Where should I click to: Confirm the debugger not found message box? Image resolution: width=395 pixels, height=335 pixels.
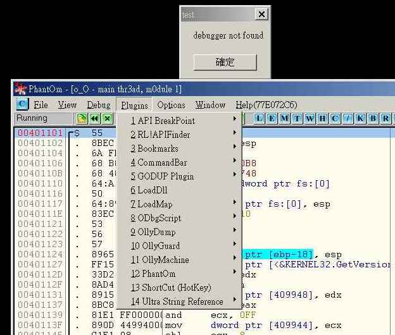click(225, 62)
